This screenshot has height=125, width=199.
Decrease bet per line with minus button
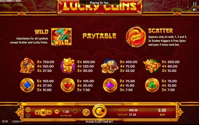pyautogui.click(x=57, y=112)
